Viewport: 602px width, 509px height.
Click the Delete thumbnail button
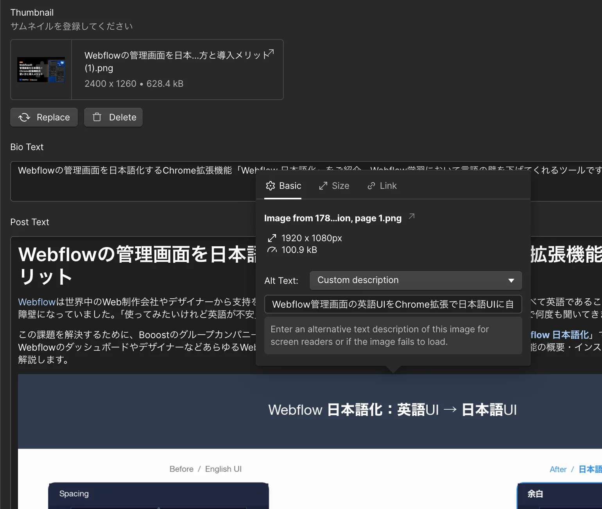(113, 117)
